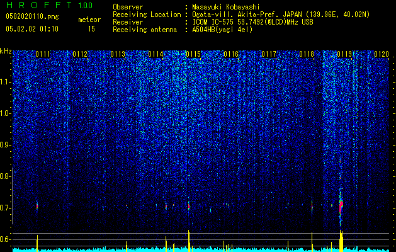The width and height of the screenshot is (396, 252).
Task: Click the 0.9 kHz axis label
Action: (6, 145)
